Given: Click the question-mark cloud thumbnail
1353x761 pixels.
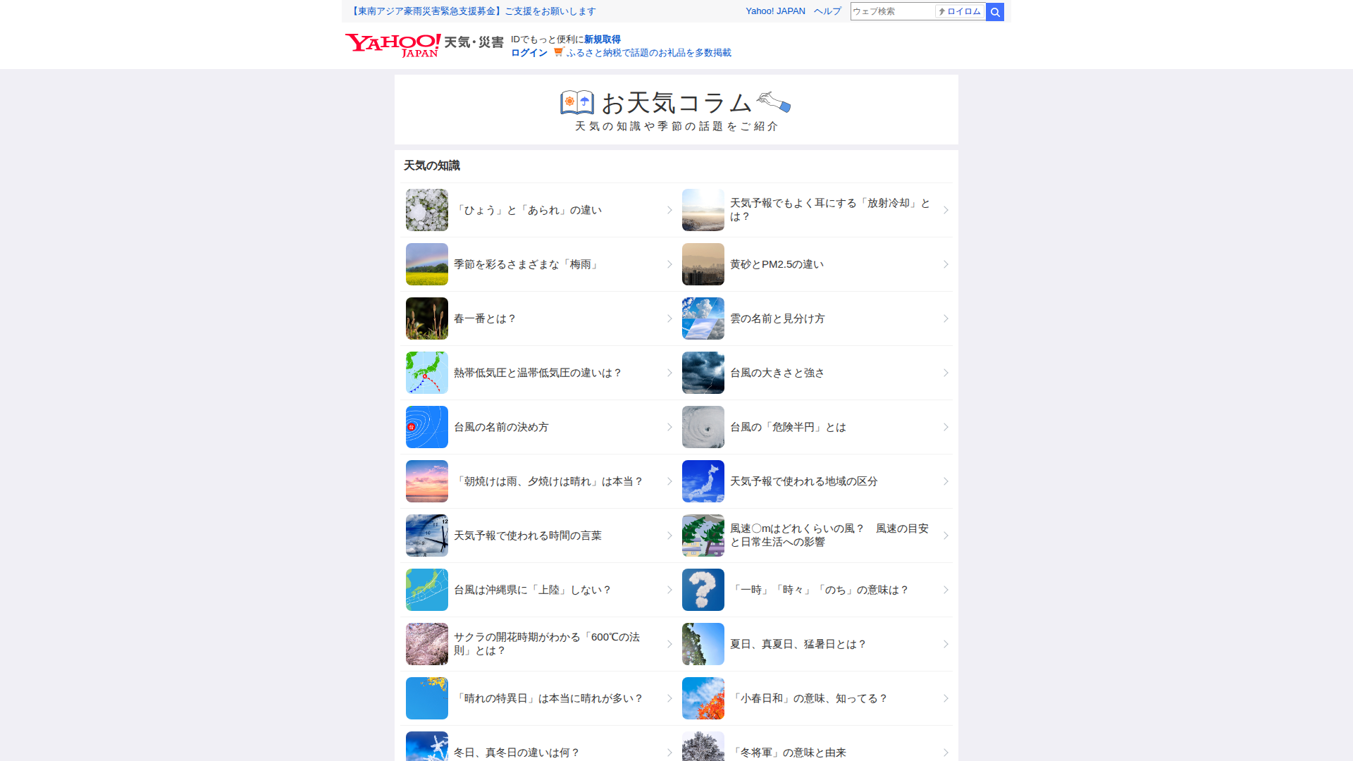Looking at the screenshot, I should (x=703, y=590).
